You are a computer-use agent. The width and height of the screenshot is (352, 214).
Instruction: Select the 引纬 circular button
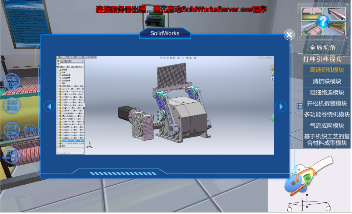tap(30, 130)
